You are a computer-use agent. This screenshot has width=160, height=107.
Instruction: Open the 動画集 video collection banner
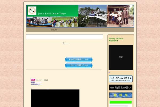click(121, 95)
